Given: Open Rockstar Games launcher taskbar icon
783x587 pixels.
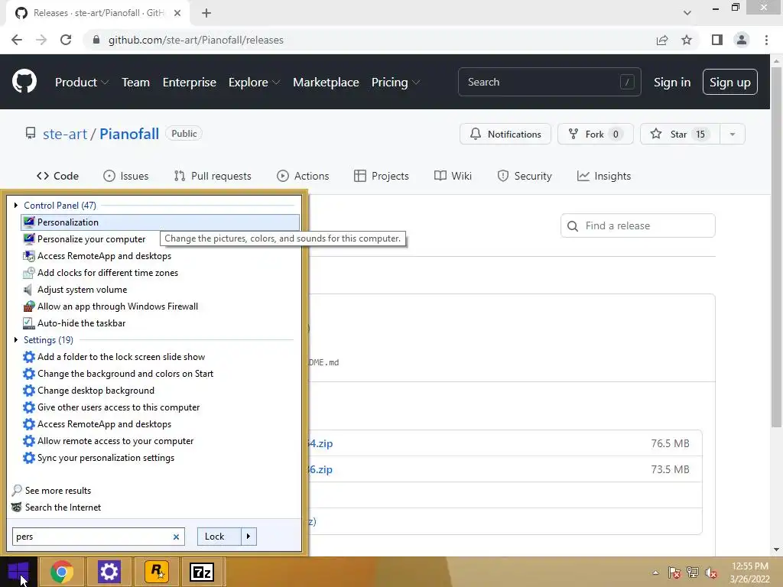Looking at the screenshot, I should (x=157, y=572).
